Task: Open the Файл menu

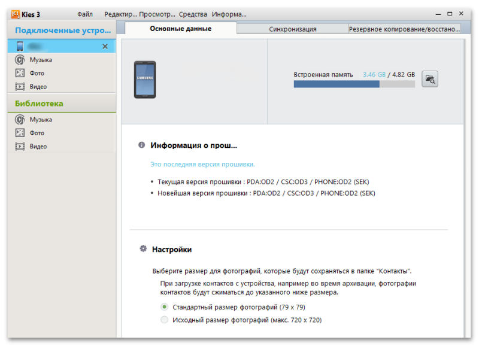Action: 85,14
